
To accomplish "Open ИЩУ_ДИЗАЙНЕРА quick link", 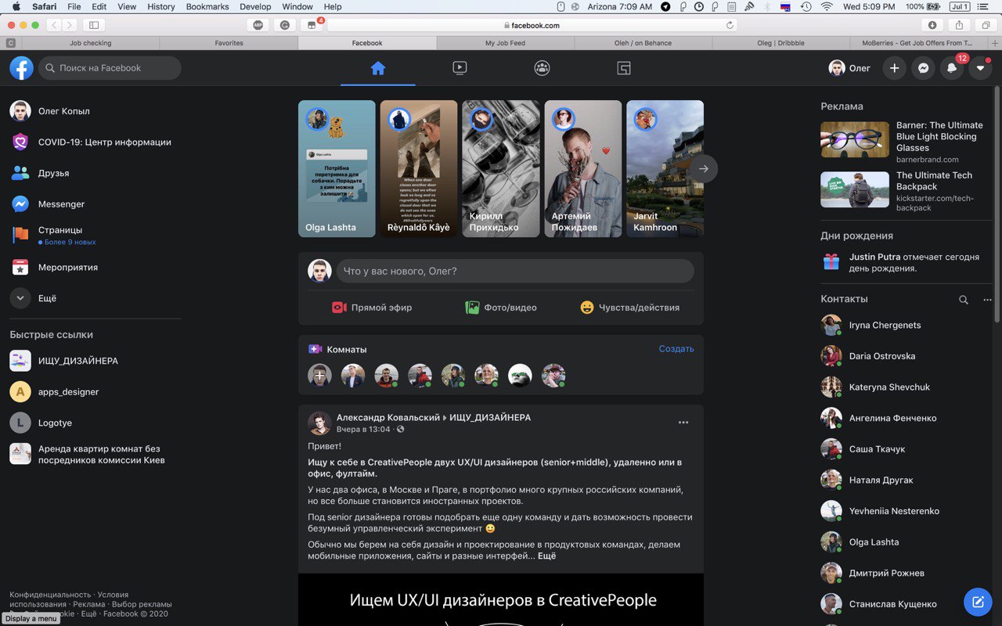I will 95,361.
